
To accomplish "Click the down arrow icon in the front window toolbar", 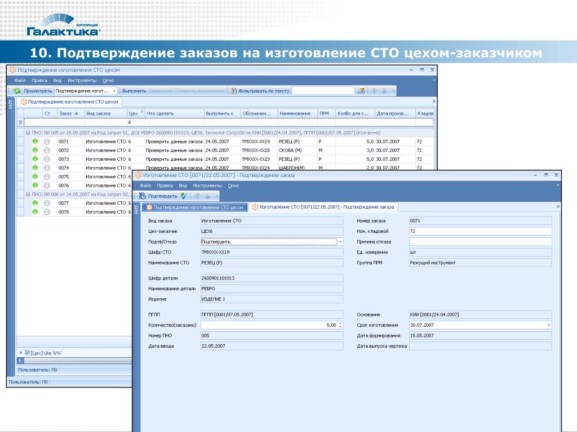I will click(207, 196).
